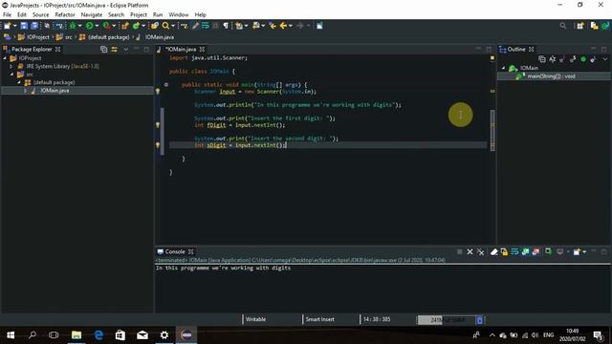The image size is (612, 344).
Task: Click the New file wizard icon
Action: pos(7,26)
